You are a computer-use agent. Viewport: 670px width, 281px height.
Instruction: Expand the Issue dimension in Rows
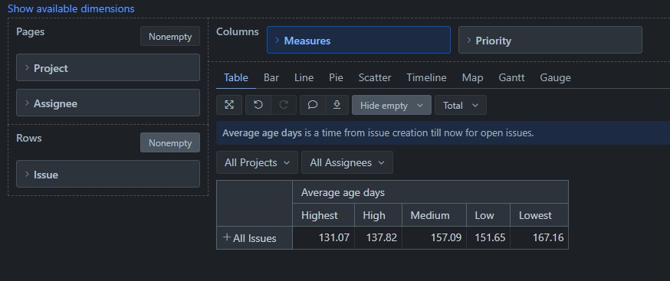pos(107,174)
